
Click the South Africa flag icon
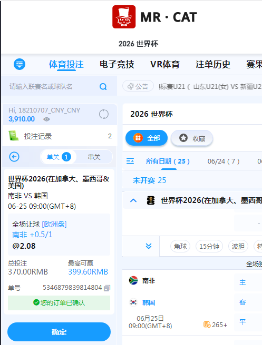[133, 280]
